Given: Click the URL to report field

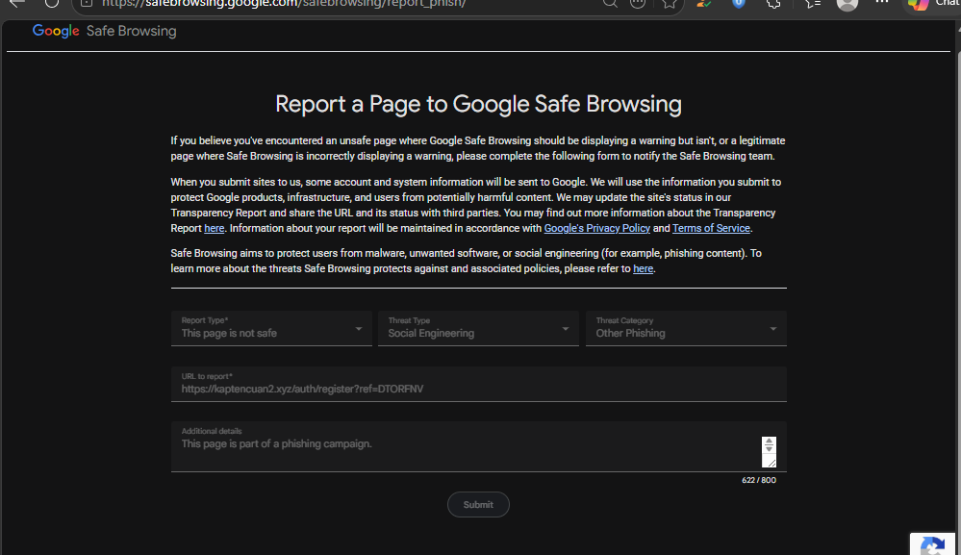Looking at the screenshot, I should click(479, 384).
